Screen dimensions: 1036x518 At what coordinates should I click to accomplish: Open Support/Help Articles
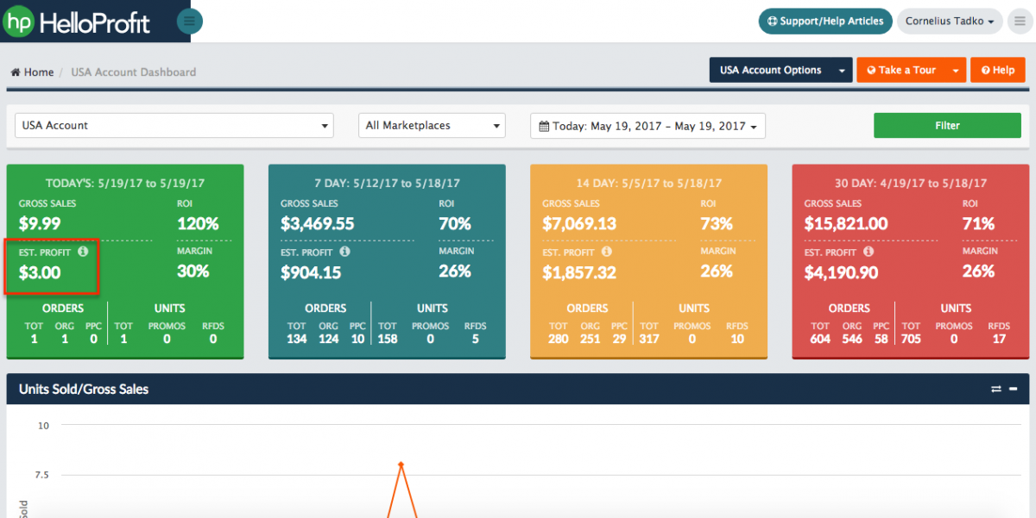click(x=824, y=21)
